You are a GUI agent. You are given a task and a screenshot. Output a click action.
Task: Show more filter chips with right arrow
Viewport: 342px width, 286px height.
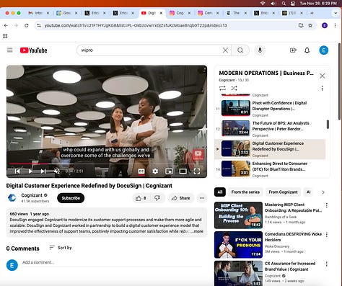323,192
